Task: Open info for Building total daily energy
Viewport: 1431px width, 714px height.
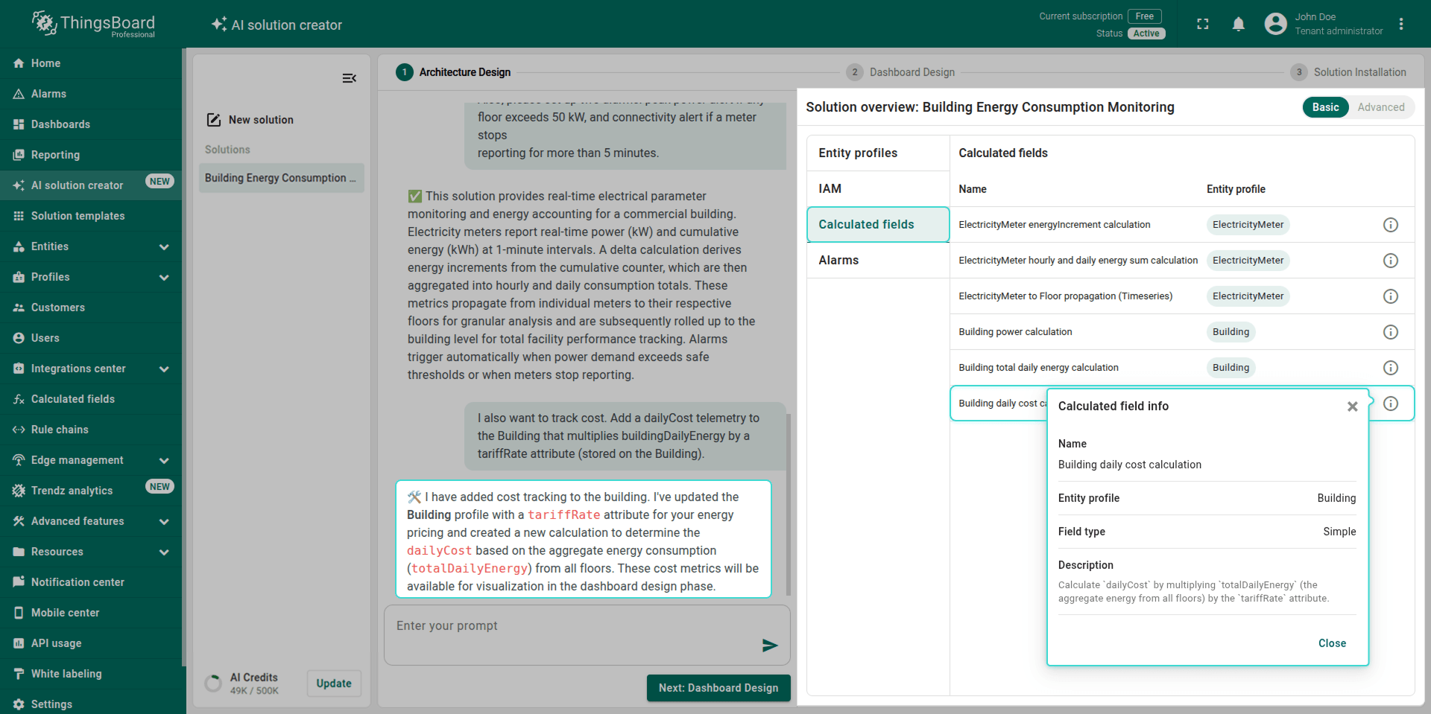Action: tap(1390, 368)
